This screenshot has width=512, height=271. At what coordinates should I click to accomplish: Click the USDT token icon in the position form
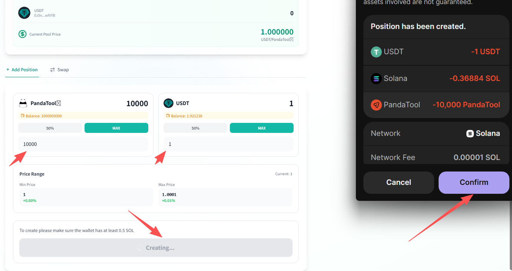169,103
